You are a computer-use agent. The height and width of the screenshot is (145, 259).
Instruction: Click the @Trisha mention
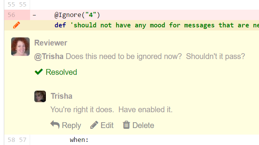49,56
